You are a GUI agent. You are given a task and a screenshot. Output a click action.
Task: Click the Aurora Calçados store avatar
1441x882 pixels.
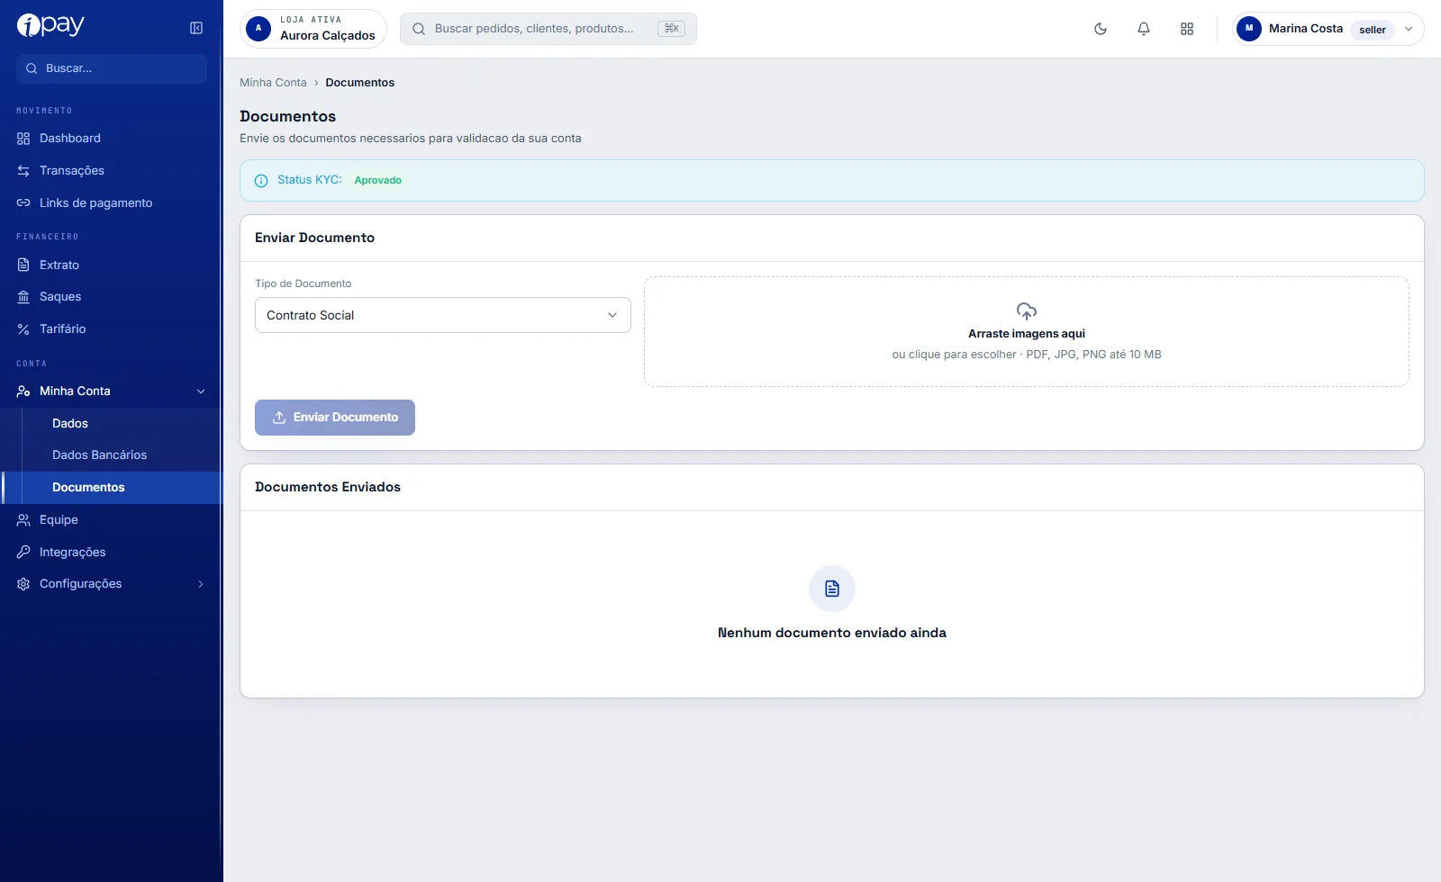(258, 29)
